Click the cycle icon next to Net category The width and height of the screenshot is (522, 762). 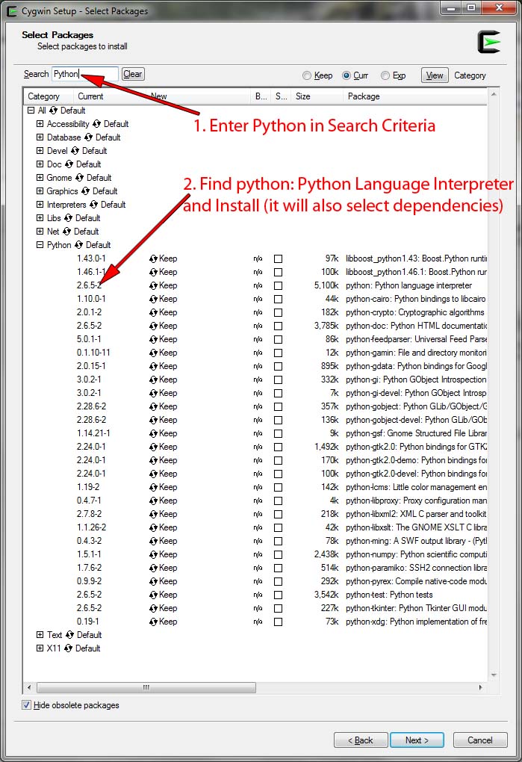click(66, 232)
